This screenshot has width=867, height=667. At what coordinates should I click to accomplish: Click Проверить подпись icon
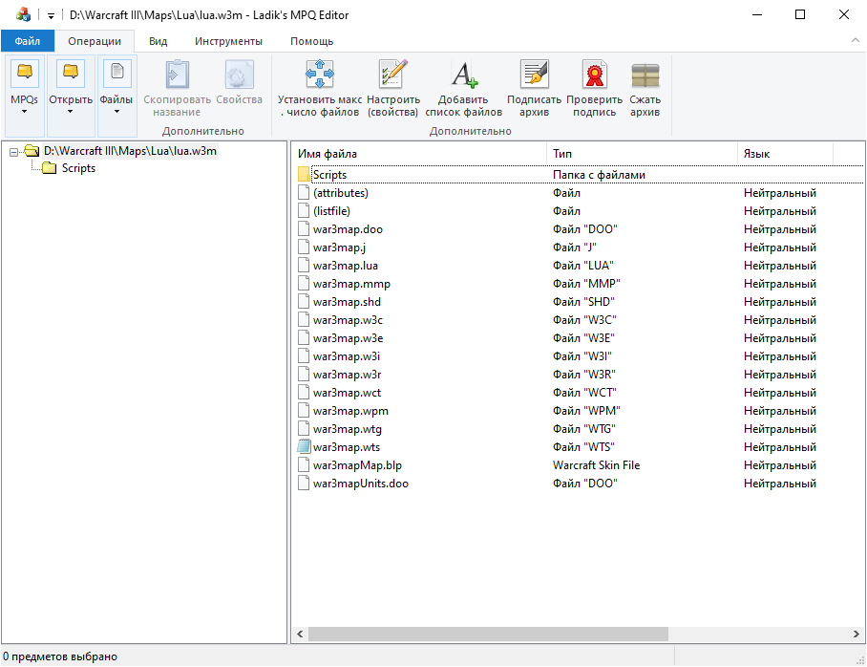pos(595,75)
